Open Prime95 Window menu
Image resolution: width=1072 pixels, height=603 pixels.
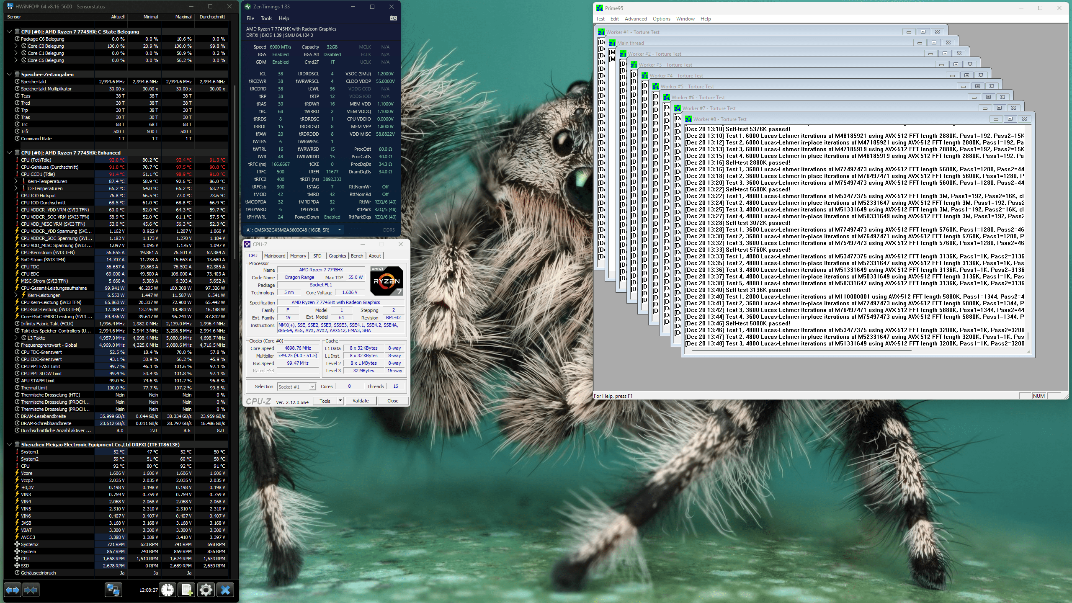point(685,19)
